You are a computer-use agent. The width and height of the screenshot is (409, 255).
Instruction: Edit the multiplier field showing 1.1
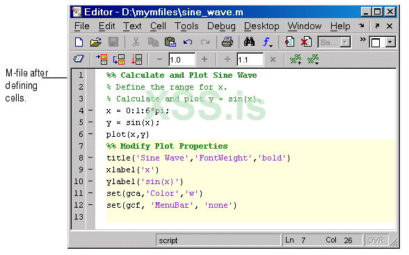point(250,60)
